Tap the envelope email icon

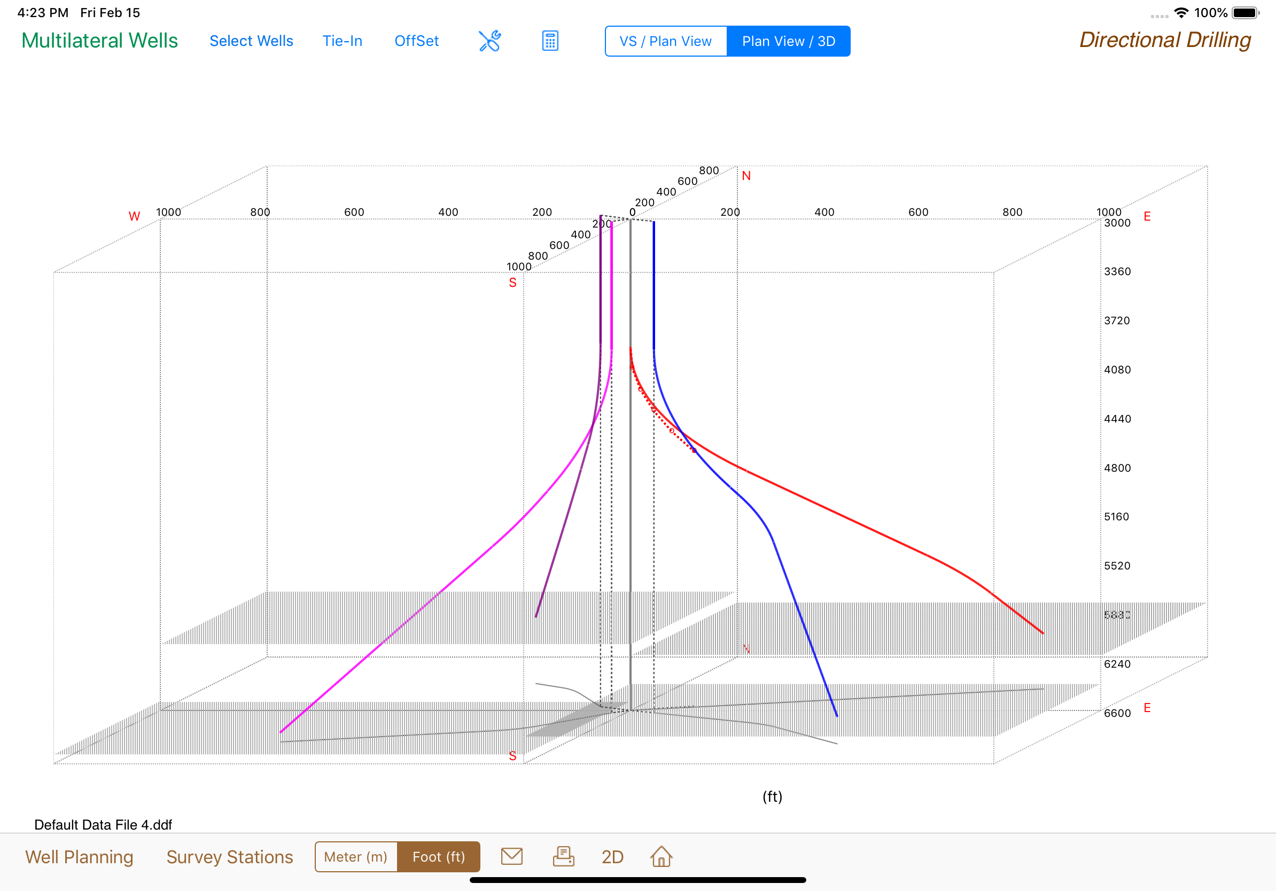[x=511, y=856]
